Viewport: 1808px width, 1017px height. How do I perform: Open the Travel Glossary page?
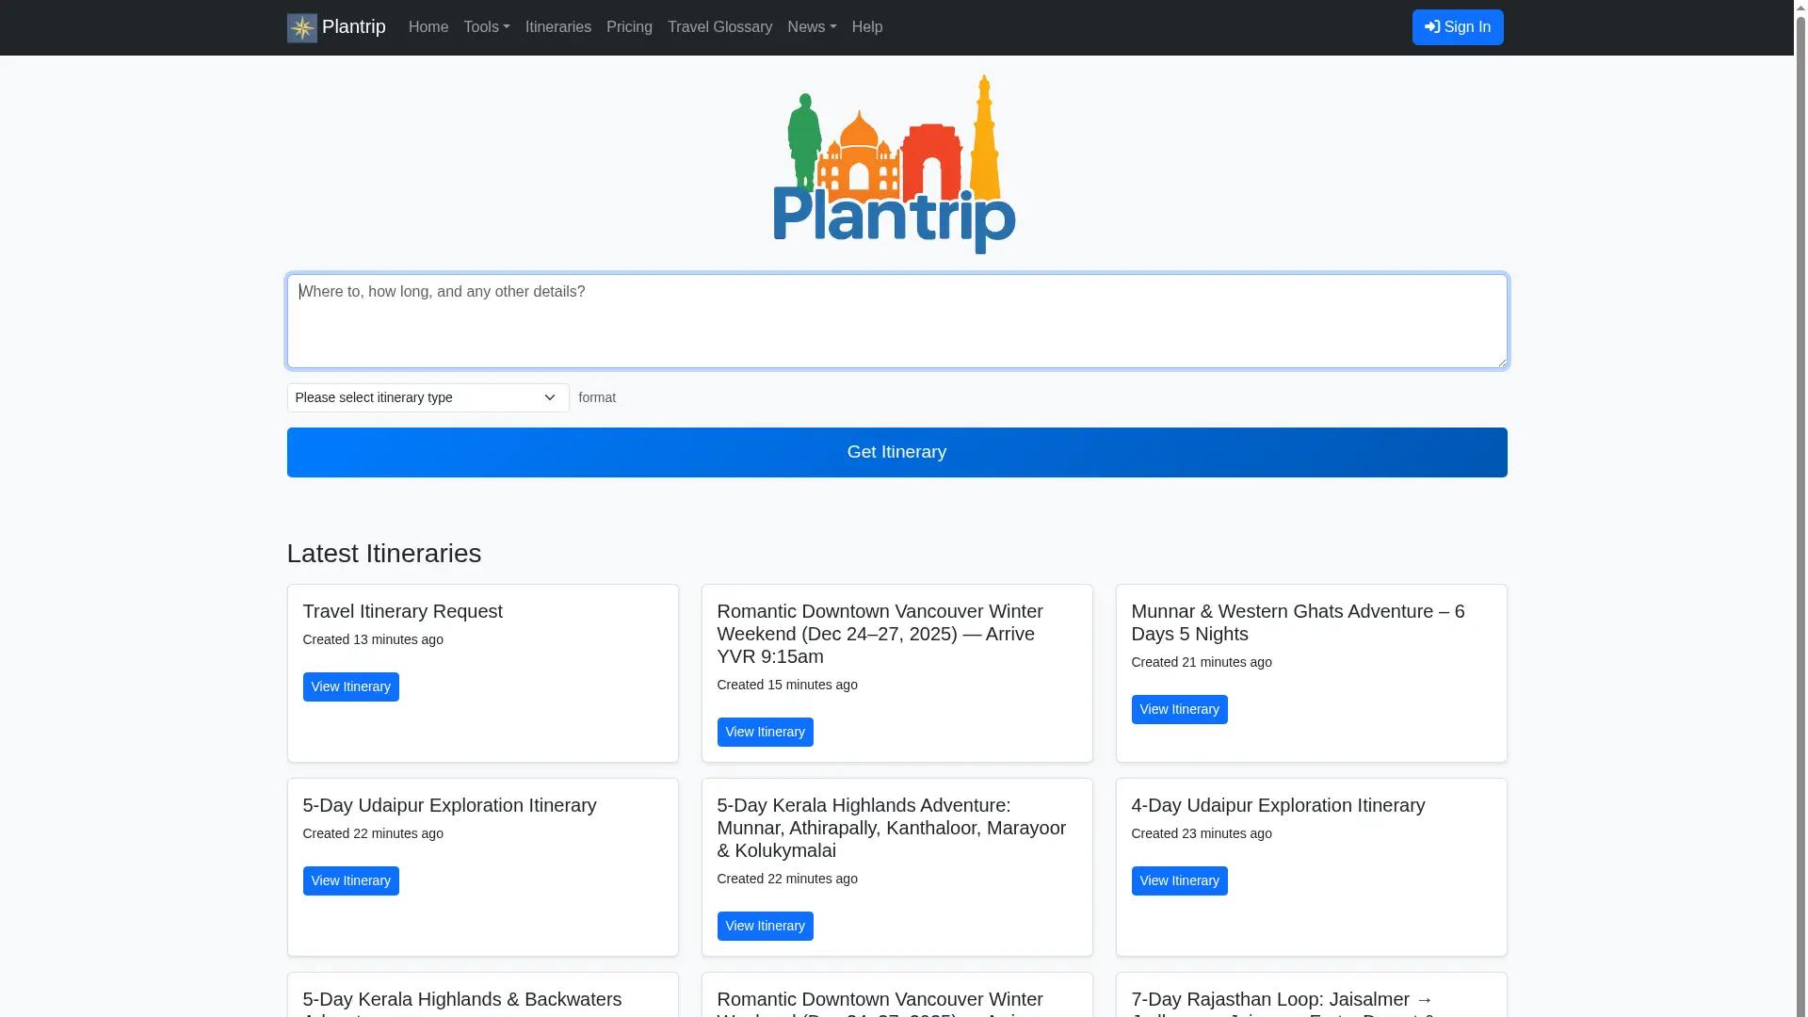pyautogui.click(x=719, y=27)
